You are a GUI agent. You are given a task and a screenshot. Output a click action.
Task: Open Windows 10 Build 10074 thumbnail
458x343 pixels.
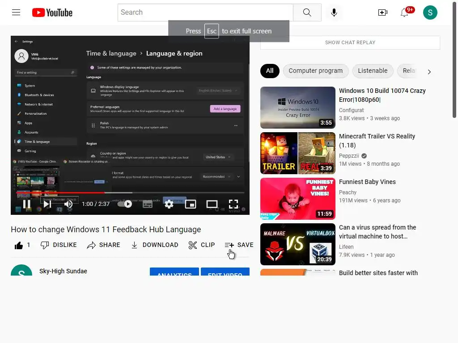[x=297, y=108]
